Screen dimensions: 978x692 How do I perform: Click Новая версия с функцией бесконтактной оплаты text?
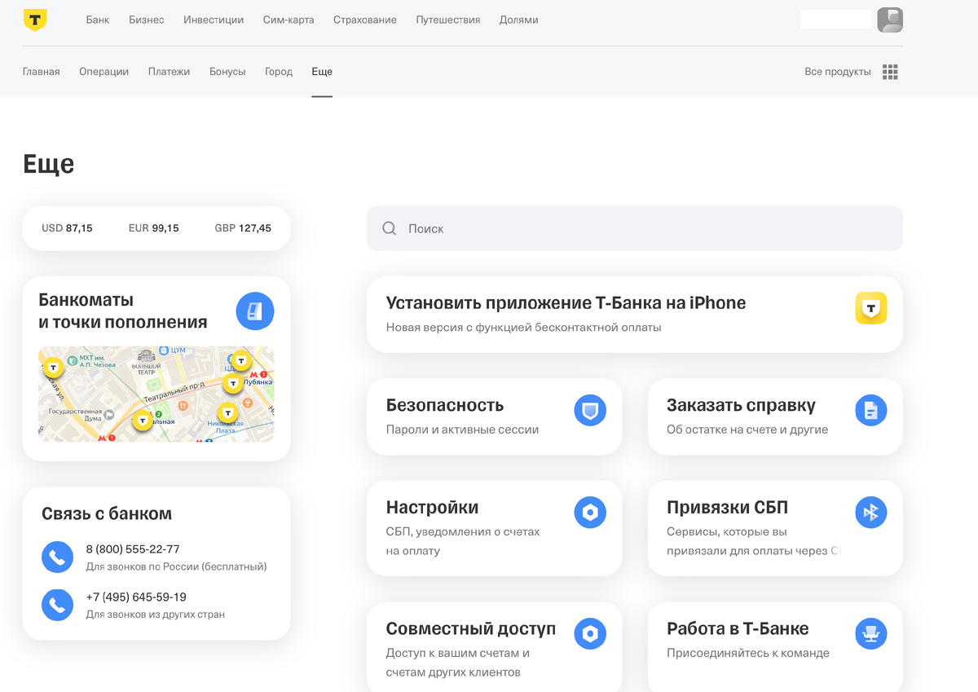(524, 328)
